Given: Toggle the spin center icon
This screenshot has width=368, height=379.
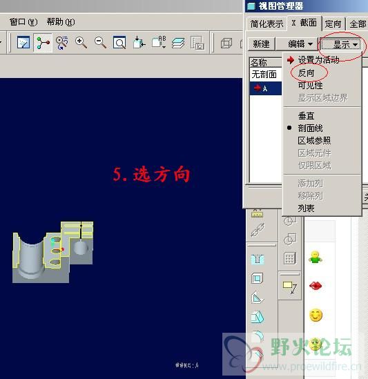Looking at the screenshot, I should point(43,43).
